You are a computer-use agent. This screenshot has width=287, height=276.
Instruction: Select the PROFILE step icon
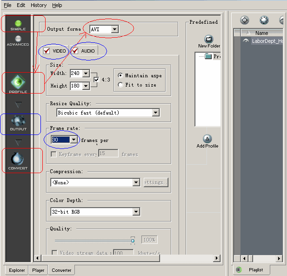point(18,83)
